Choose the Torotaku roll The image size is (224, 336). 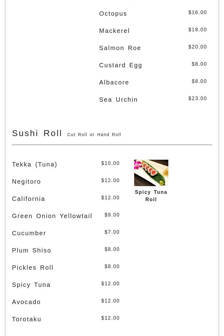(27, 319)
